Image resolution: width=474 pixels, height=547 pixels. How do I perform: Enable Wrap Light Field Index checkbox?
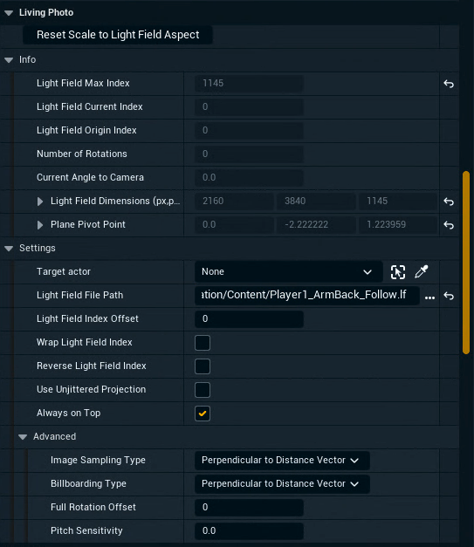pos(203,343)
